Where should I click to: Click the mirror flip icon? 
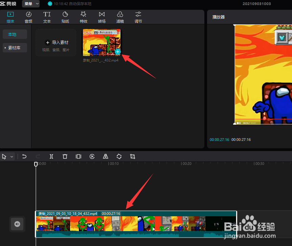(106, 156)
